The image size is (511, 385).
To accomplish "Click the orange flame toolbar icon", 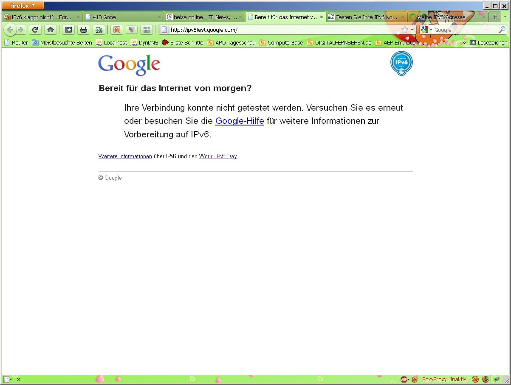I will [x=117, y=30].
